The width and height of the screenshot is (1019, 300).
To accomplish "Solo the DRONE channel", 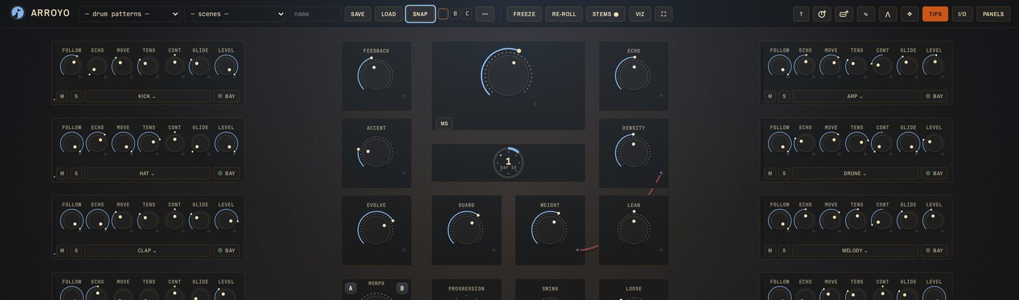I will tap(784, 174).
